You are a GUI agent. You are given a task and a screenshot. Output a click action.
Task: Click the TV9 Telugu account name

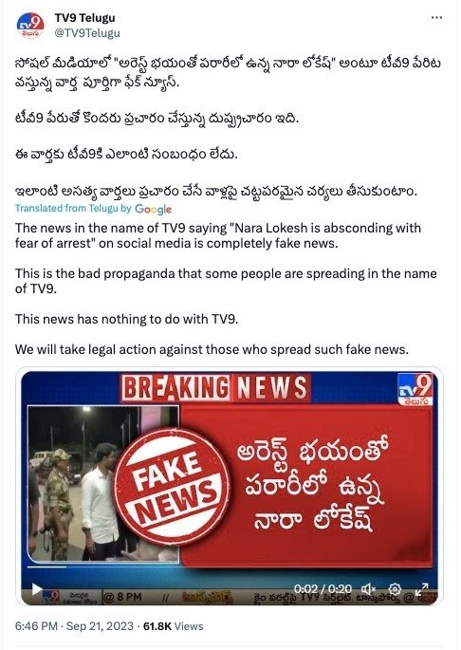[85, 18]
